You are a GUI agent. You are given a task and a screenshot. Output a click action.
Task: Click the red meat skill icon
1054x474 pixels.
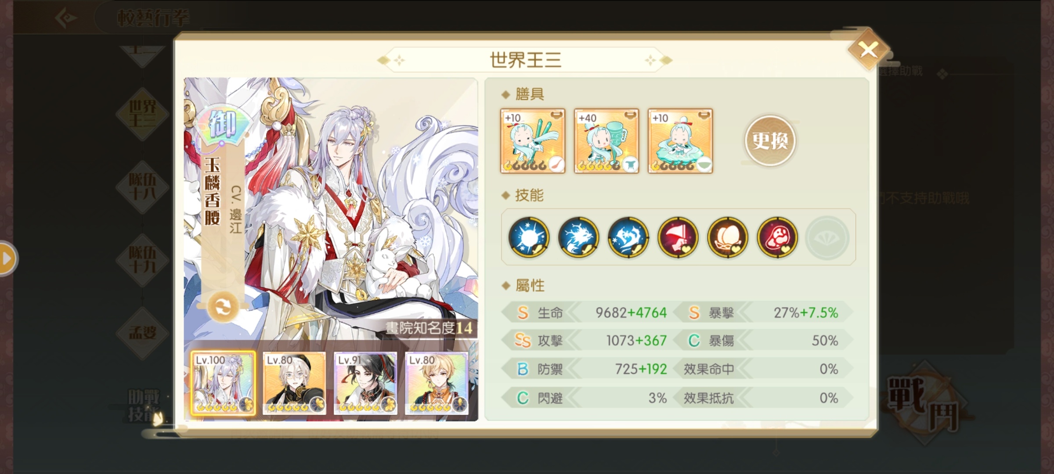coord(777,237)
